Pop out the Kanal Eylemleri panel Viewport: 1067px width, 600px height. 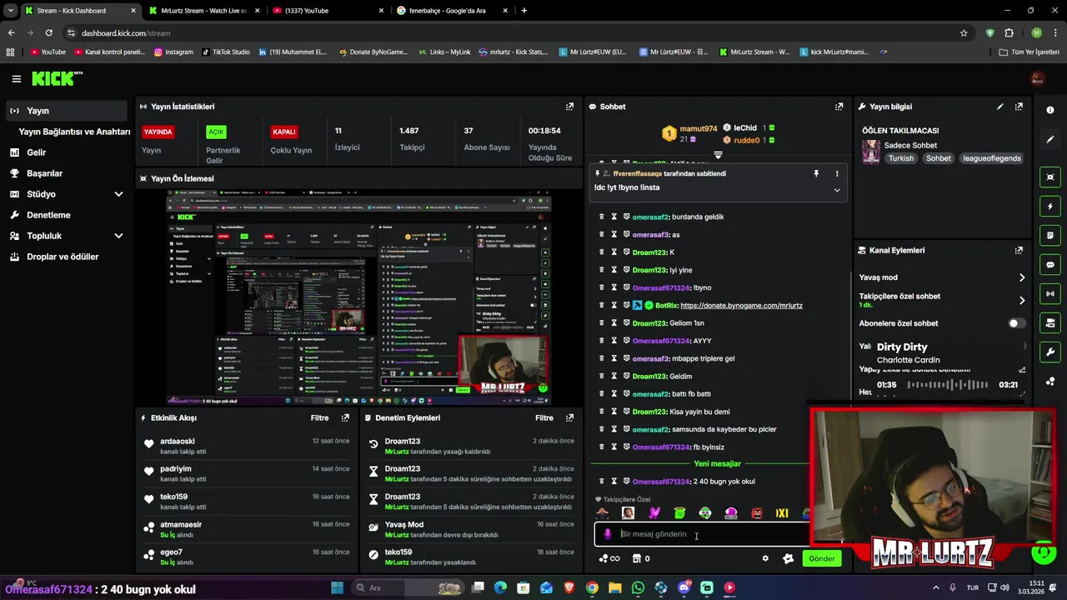click(1019, 250)
